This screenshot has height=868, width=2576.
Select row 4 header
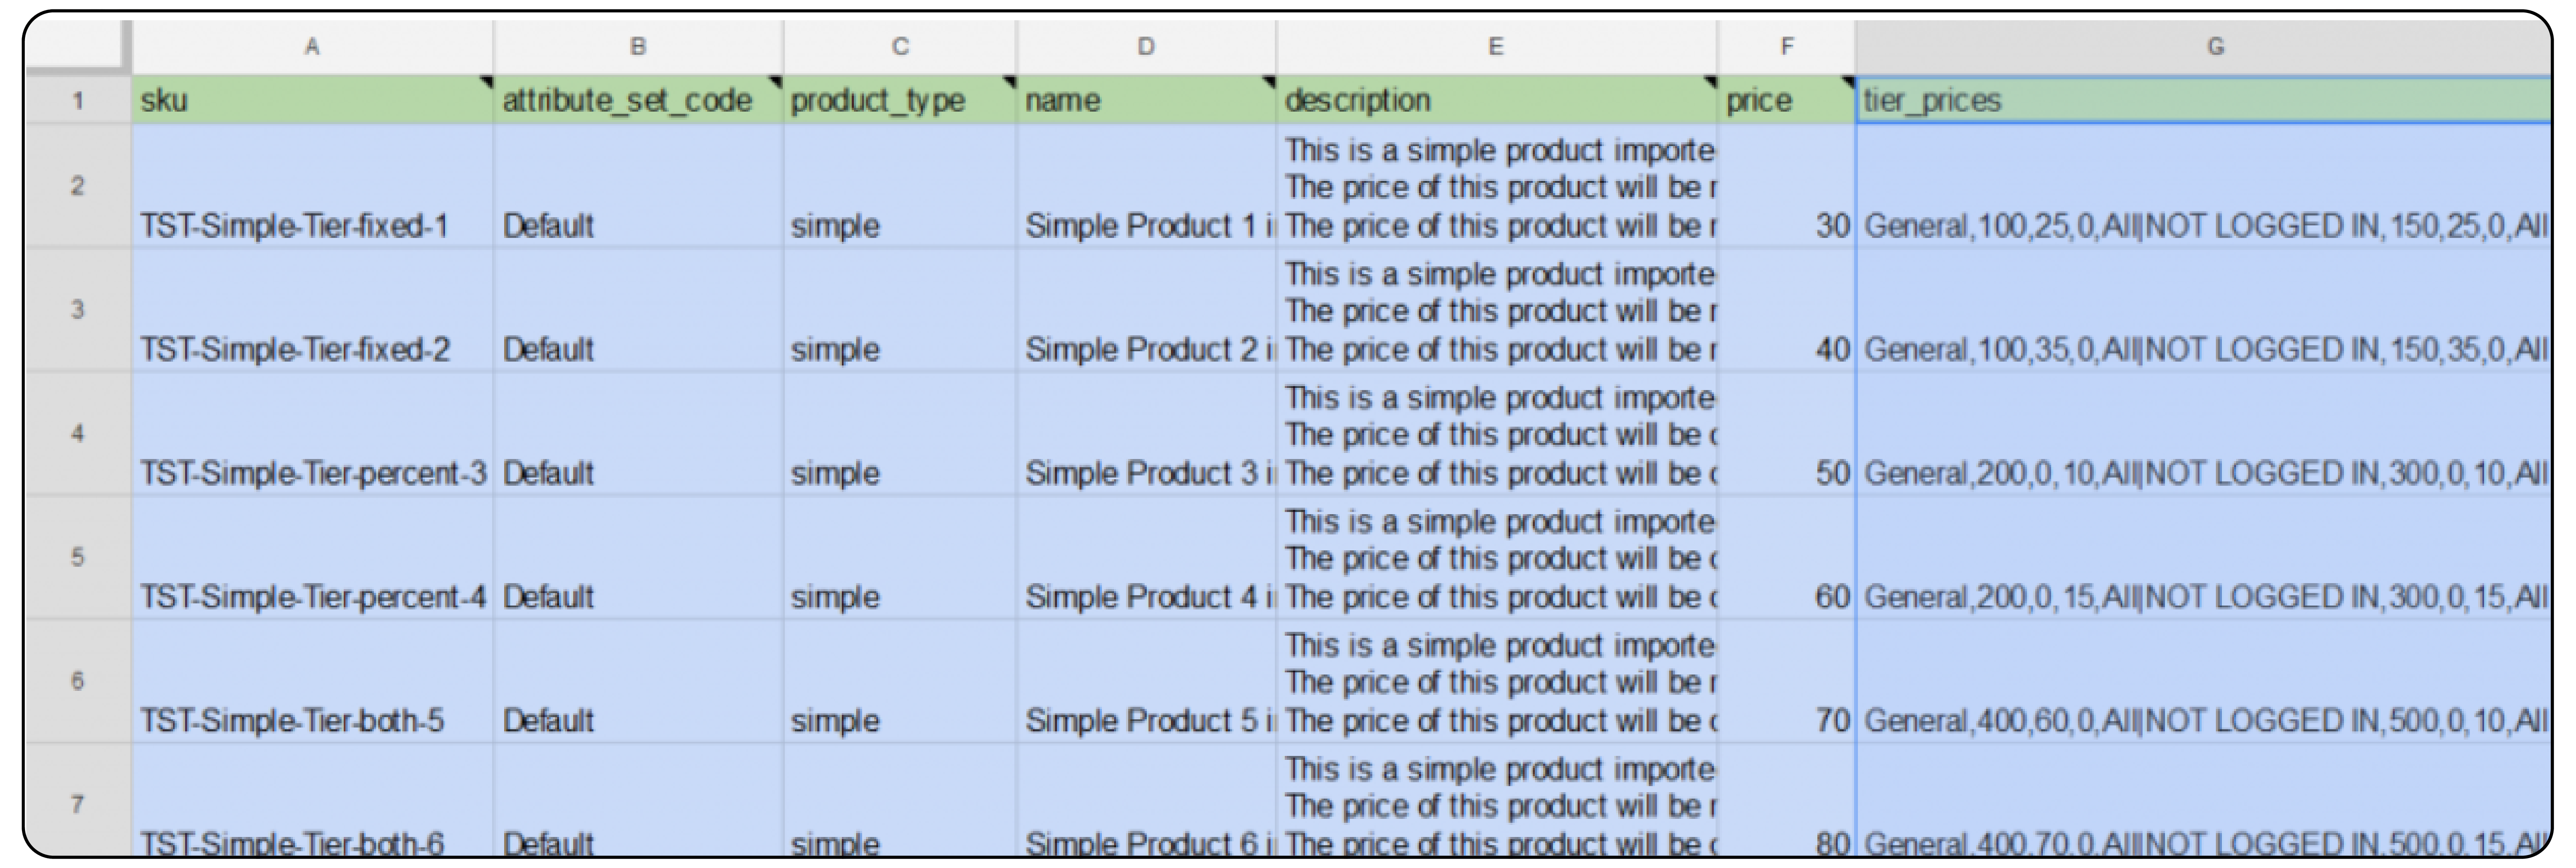pyautogui.click(x=78, y=434)
